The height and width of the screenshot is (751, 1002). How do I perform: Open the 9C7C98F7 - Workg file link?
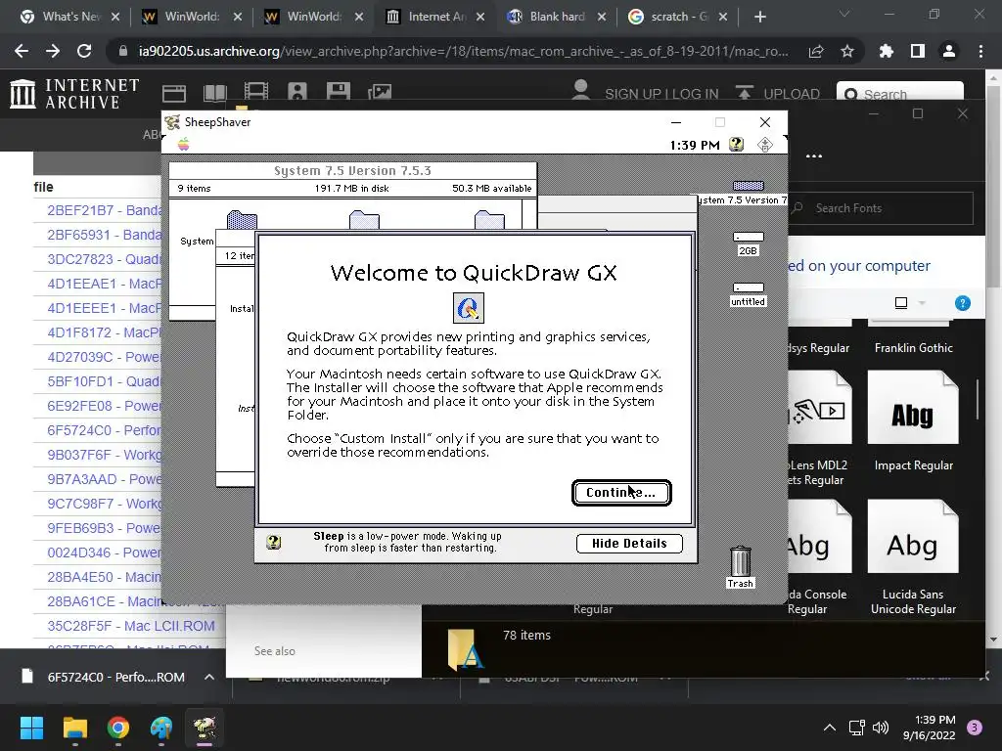tap(105, 504)
